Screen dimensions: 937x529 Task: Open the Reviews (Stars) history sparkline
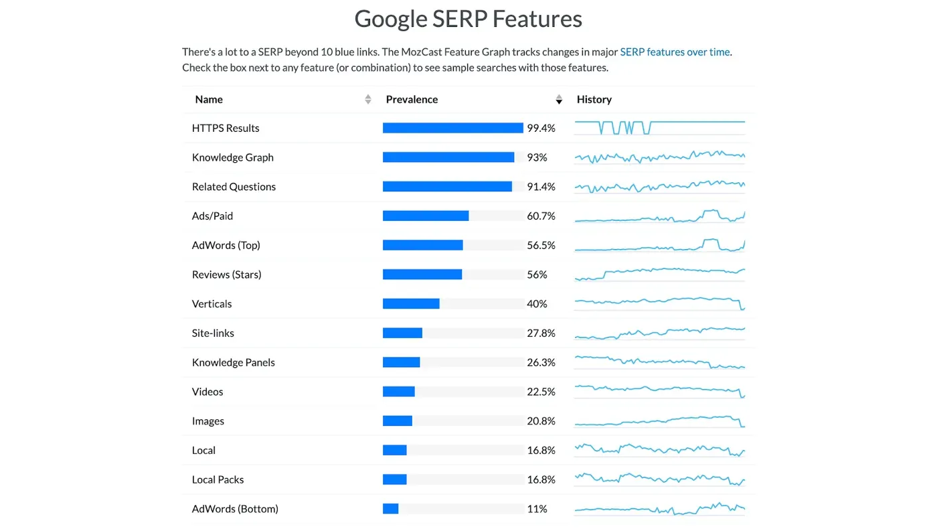click(660, 275)
